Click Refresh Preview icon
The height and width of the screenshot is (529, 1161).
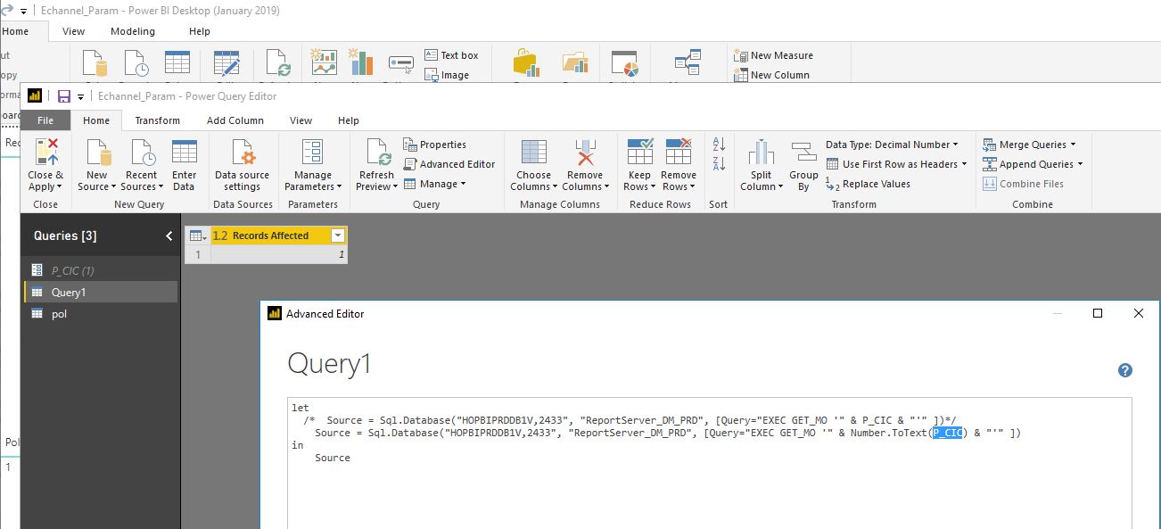[378, 152]
